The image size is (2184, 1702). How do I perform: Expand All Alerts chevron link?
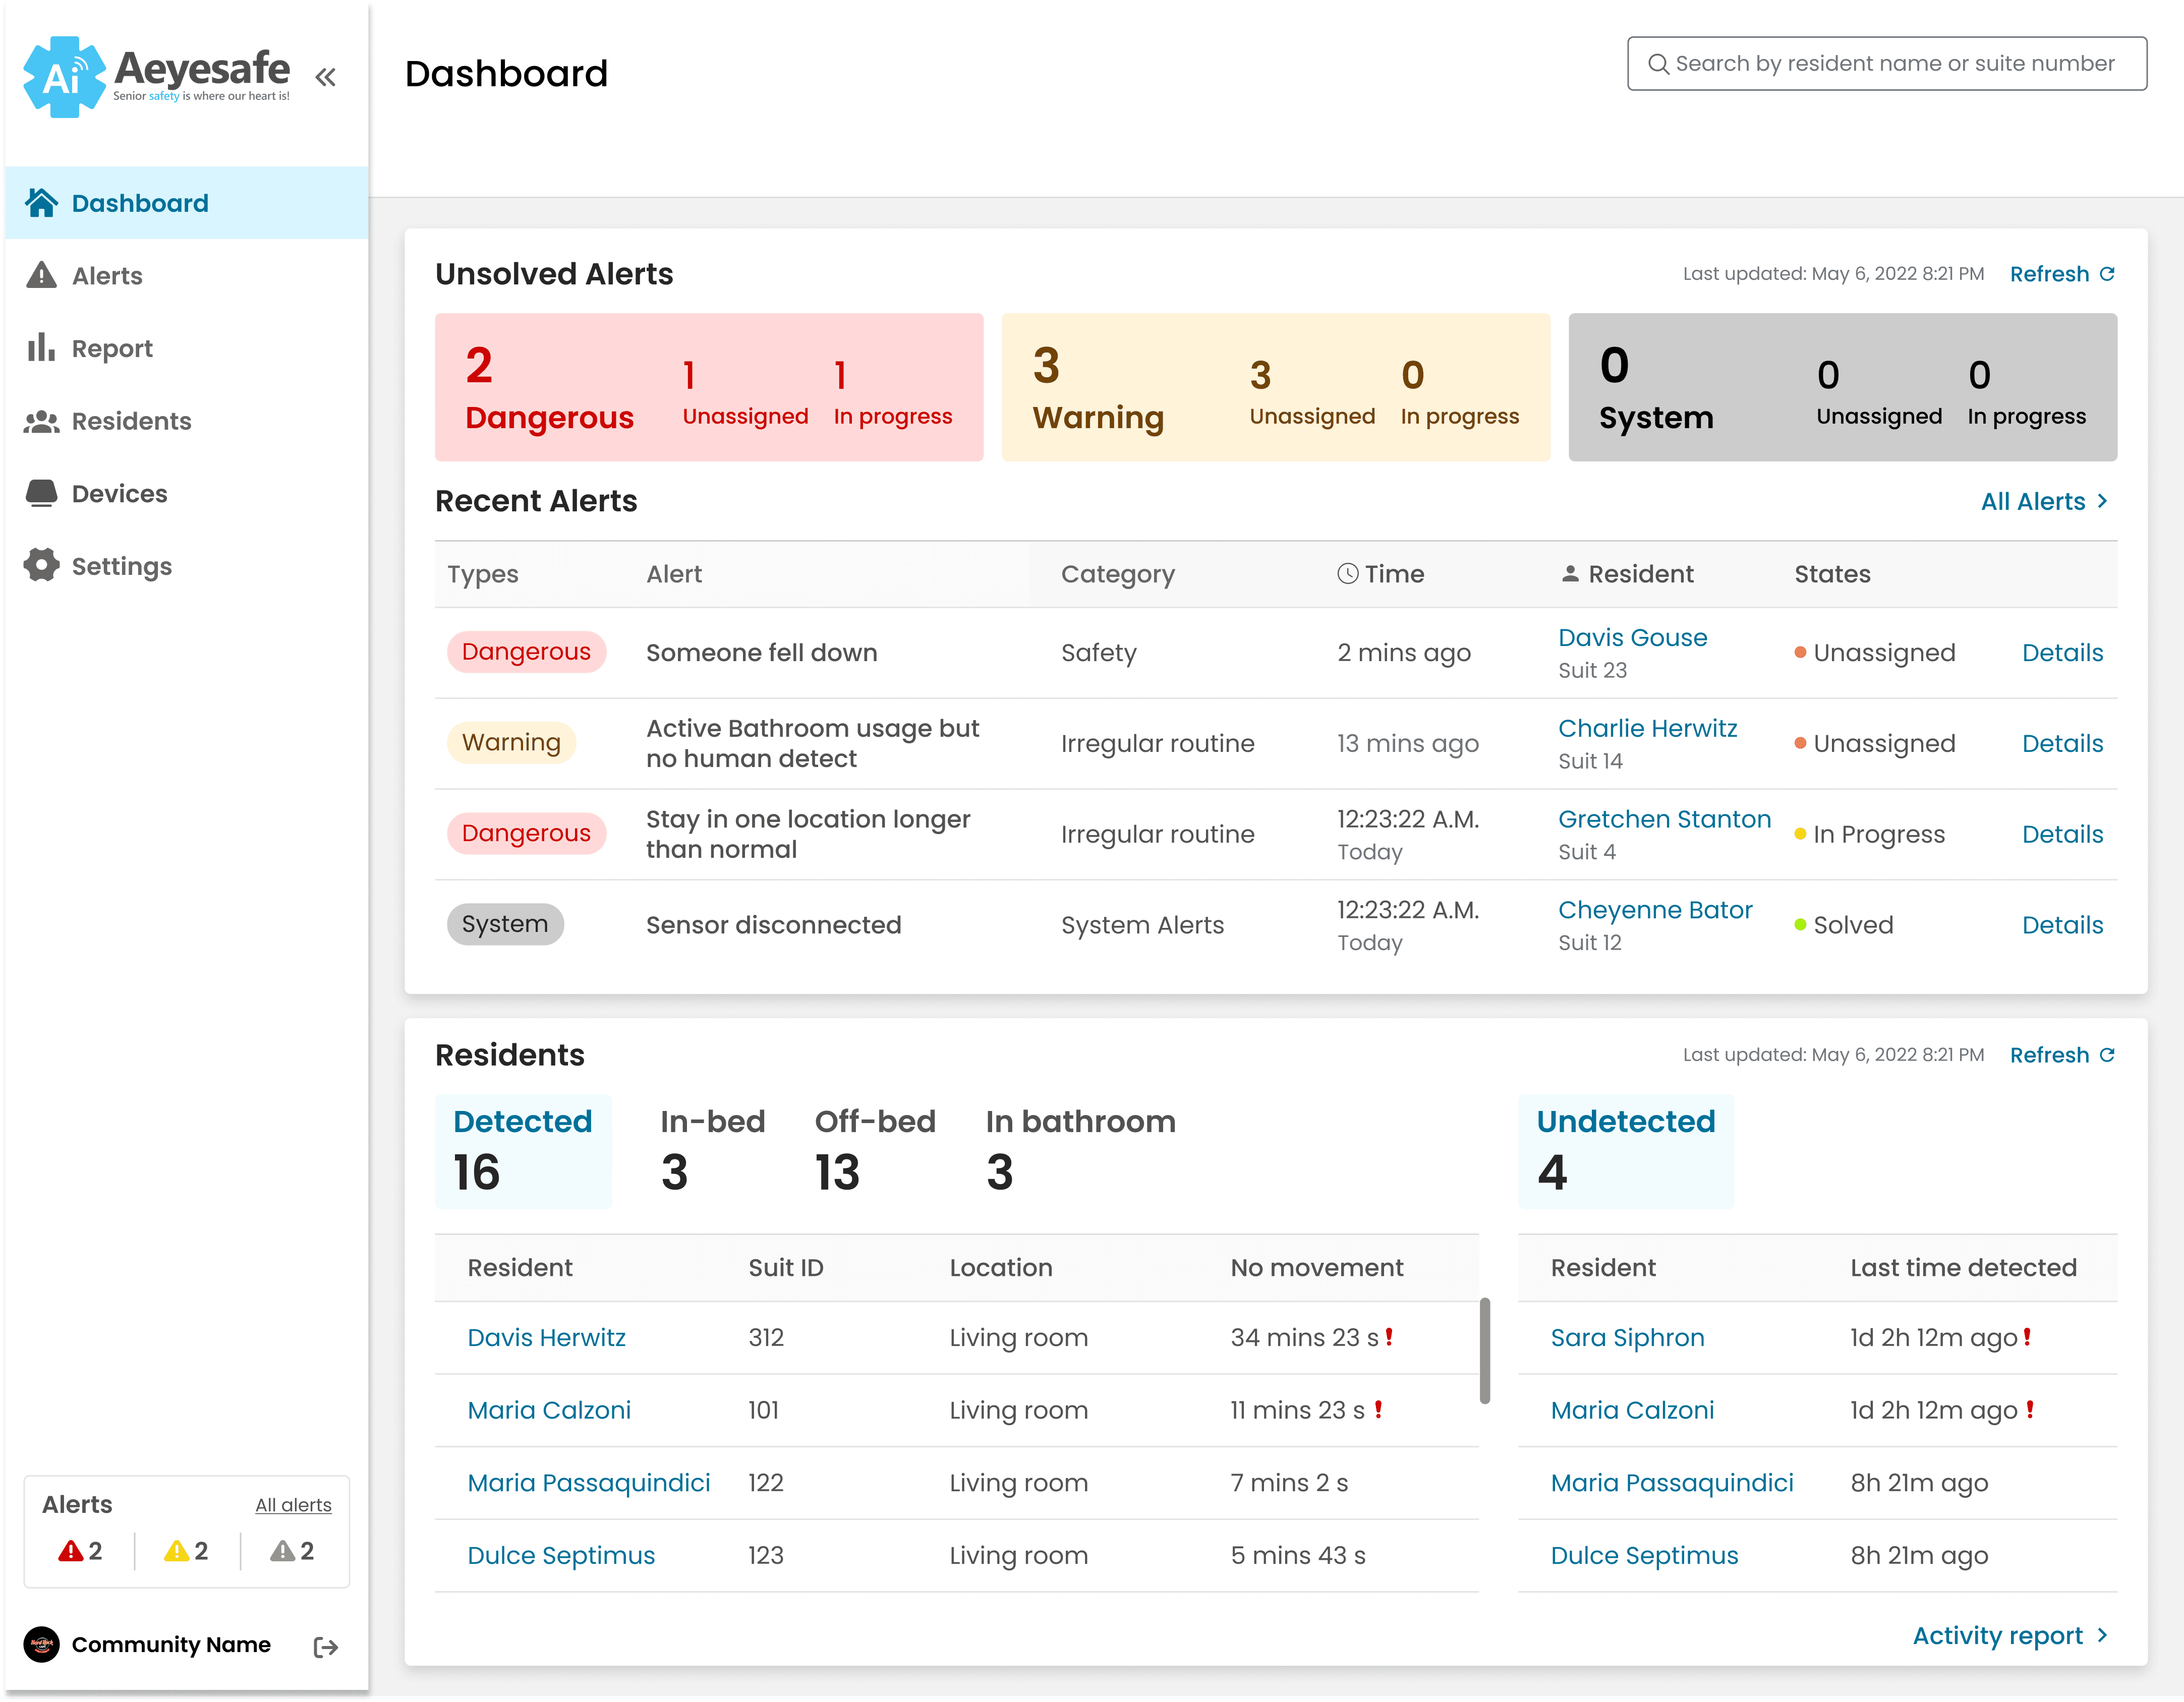[2045, 502]
